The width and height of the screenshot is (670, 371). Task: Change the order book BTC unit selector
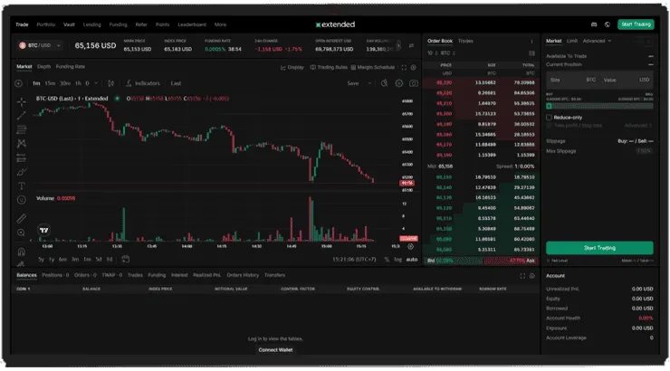click(x=448, y=53)
